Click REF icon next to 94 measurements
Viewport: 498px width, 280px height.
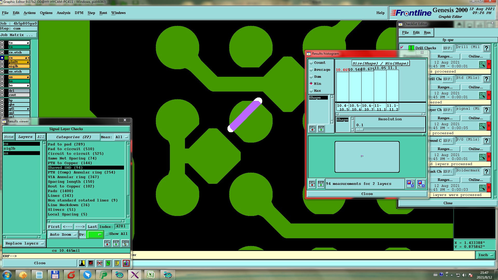pyautogui.click(x=321, y=184)
